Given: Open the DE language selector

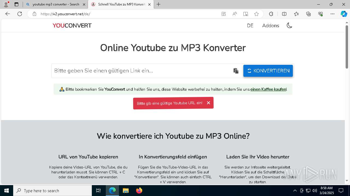Looking at the screenshot, I should (250, 26).
